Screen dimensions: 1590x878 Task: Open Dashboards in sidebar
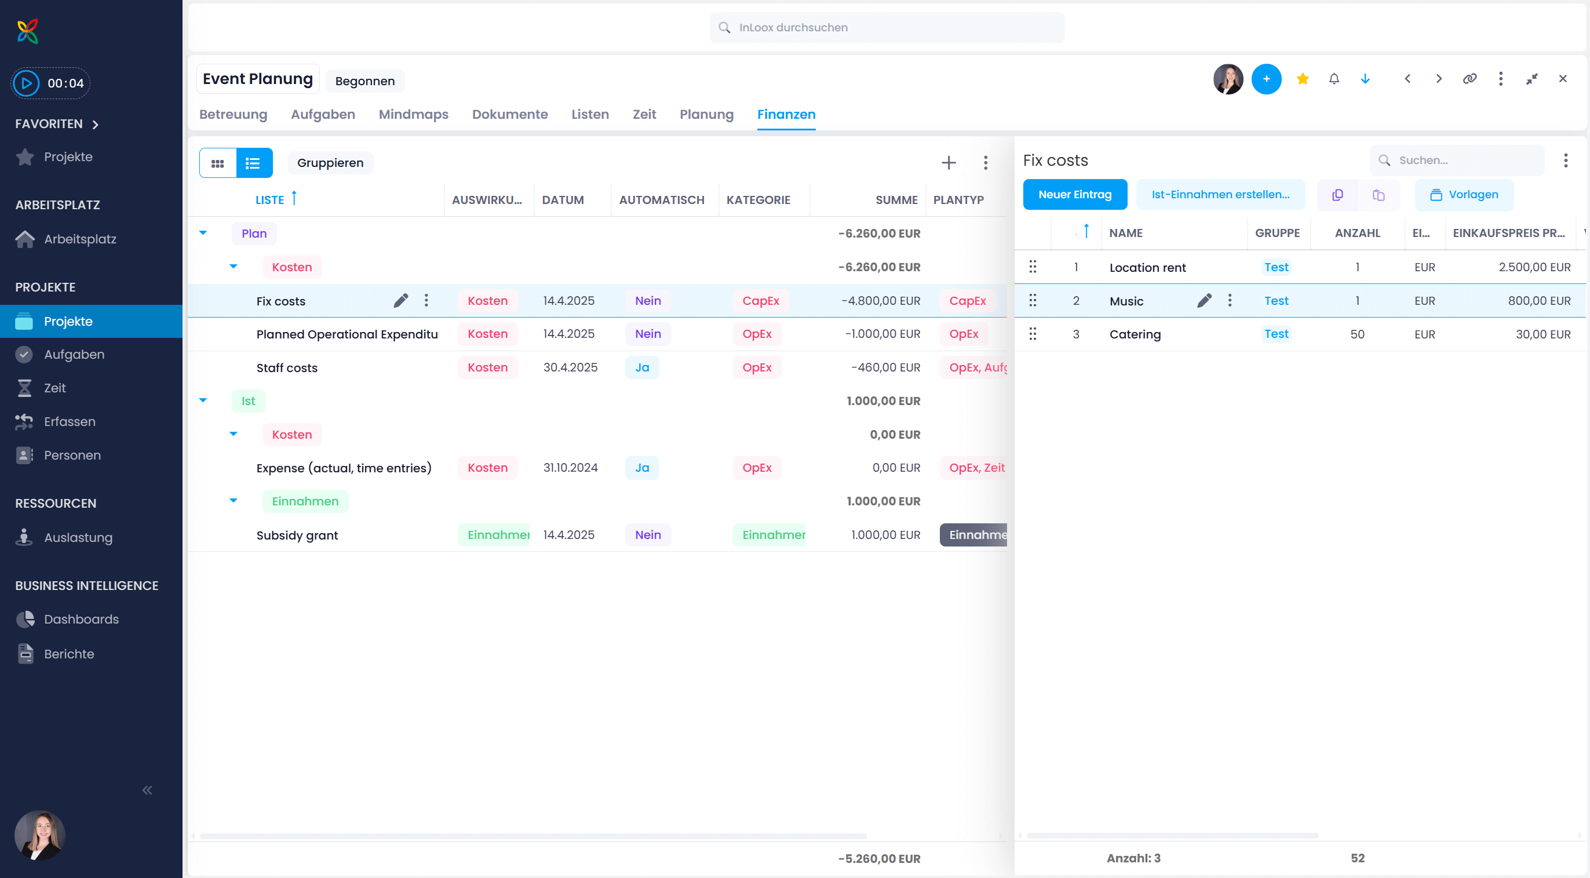[82, 620]
